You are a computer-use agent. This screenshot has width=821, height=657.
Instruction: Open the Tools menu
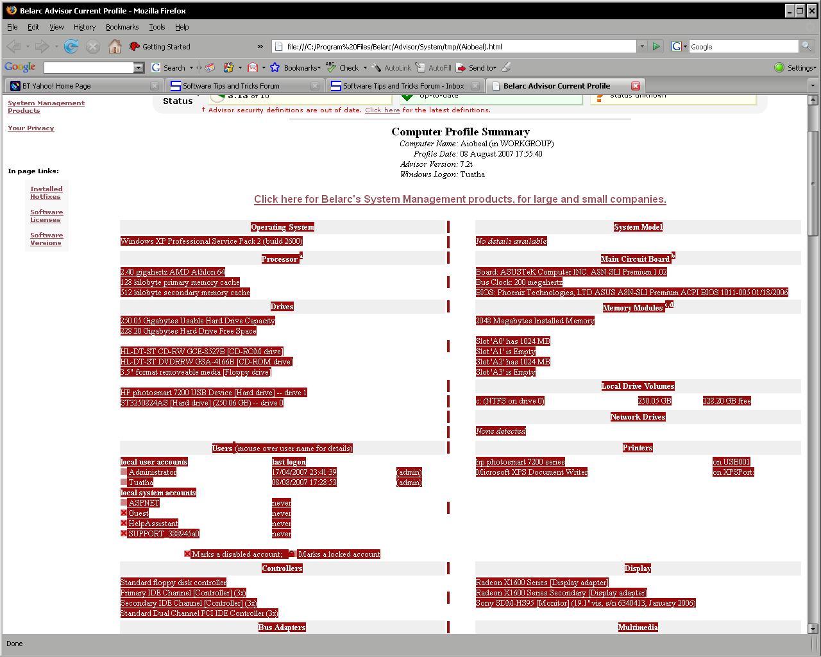click(157, 27)
